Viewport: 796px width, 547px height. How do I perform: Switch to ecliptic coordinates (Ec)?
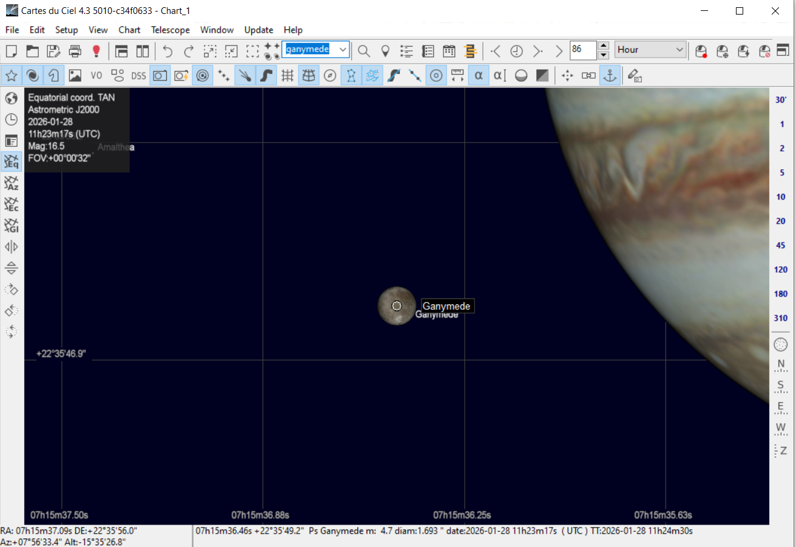pyautogui.click(x=12, y=204)
